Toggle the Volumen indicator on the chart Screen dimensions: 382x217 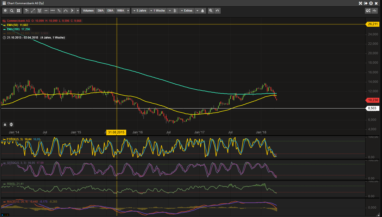[88, 10]
